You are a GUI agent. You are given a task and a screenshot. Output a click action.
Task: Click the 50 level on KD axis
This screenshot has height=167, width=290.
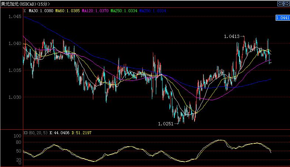[x=19, y=151]
